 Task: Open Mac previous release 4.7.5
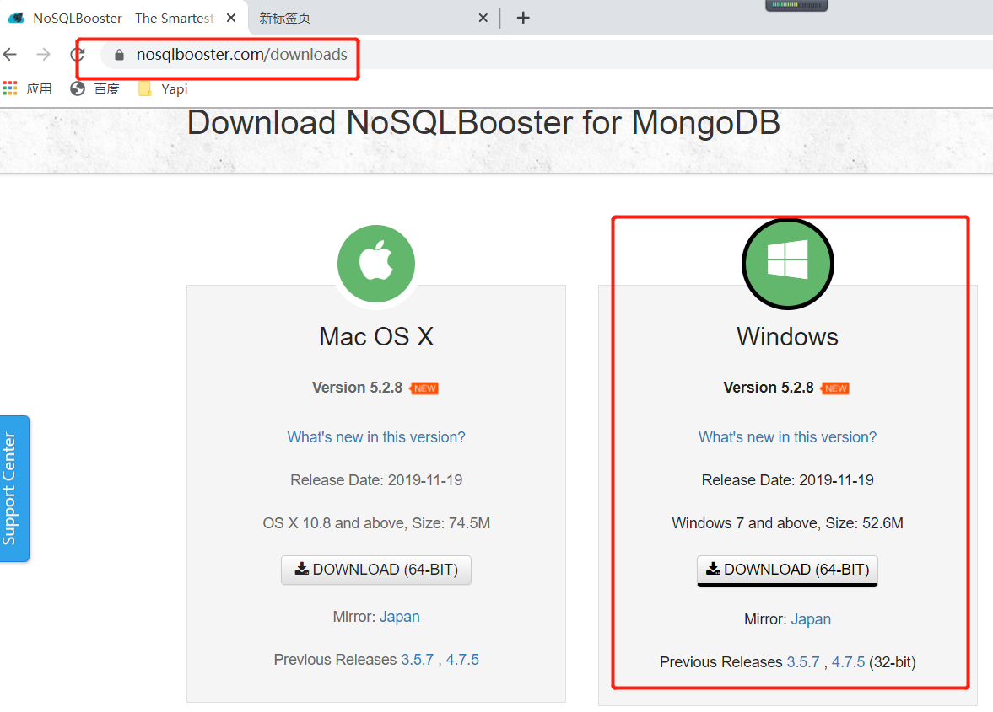[462, 660]
